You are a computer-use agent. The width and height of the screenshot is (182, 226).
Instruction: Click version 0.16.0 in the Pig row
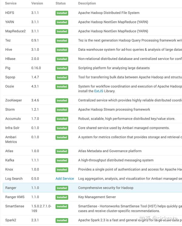pos(36,68)
